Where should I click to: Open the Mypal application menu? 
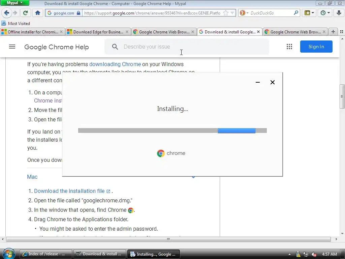(14, 3)
